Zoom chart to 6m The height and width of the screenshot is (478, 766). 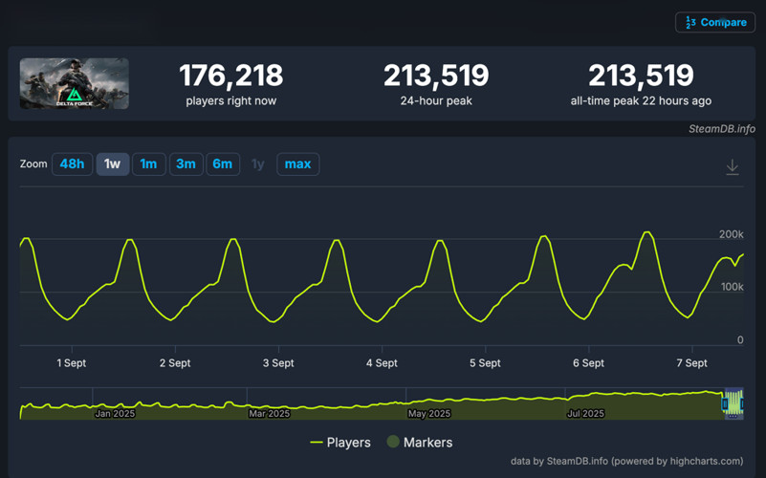coord(222,164)
